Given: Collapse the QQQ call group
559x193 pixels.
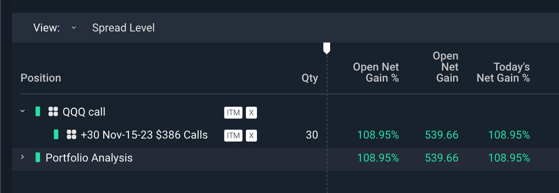Looking at the screenshot, I should 23,112.
